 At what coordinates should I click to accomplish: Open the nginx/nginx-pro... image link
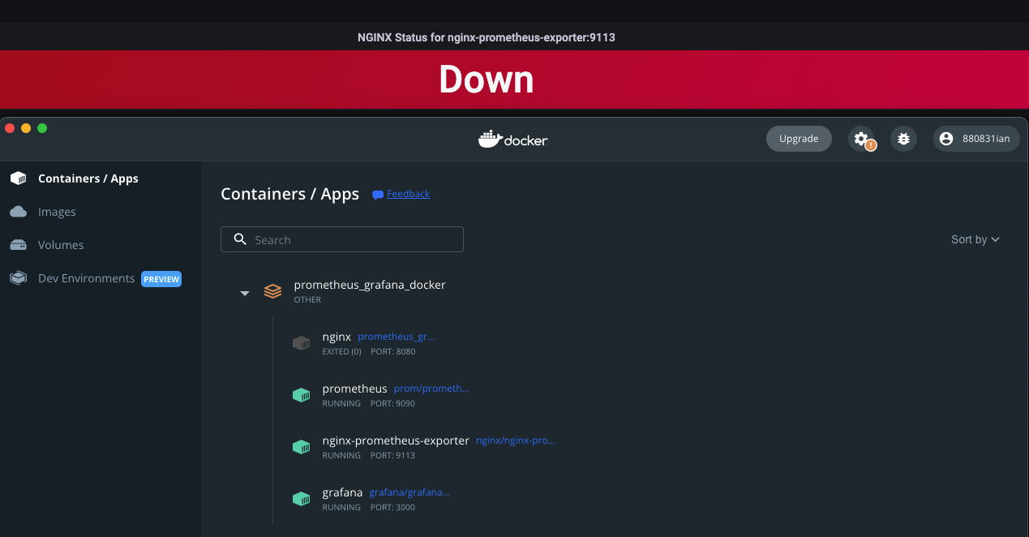click(x=516, y=440)
